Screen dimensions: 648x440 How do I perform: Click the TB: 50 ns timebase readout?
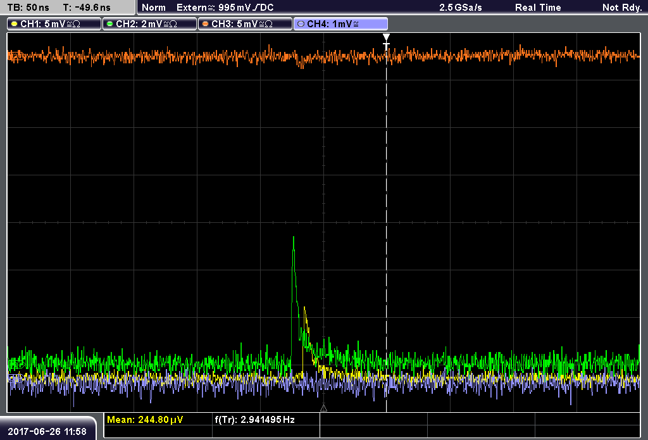(28, 8)
